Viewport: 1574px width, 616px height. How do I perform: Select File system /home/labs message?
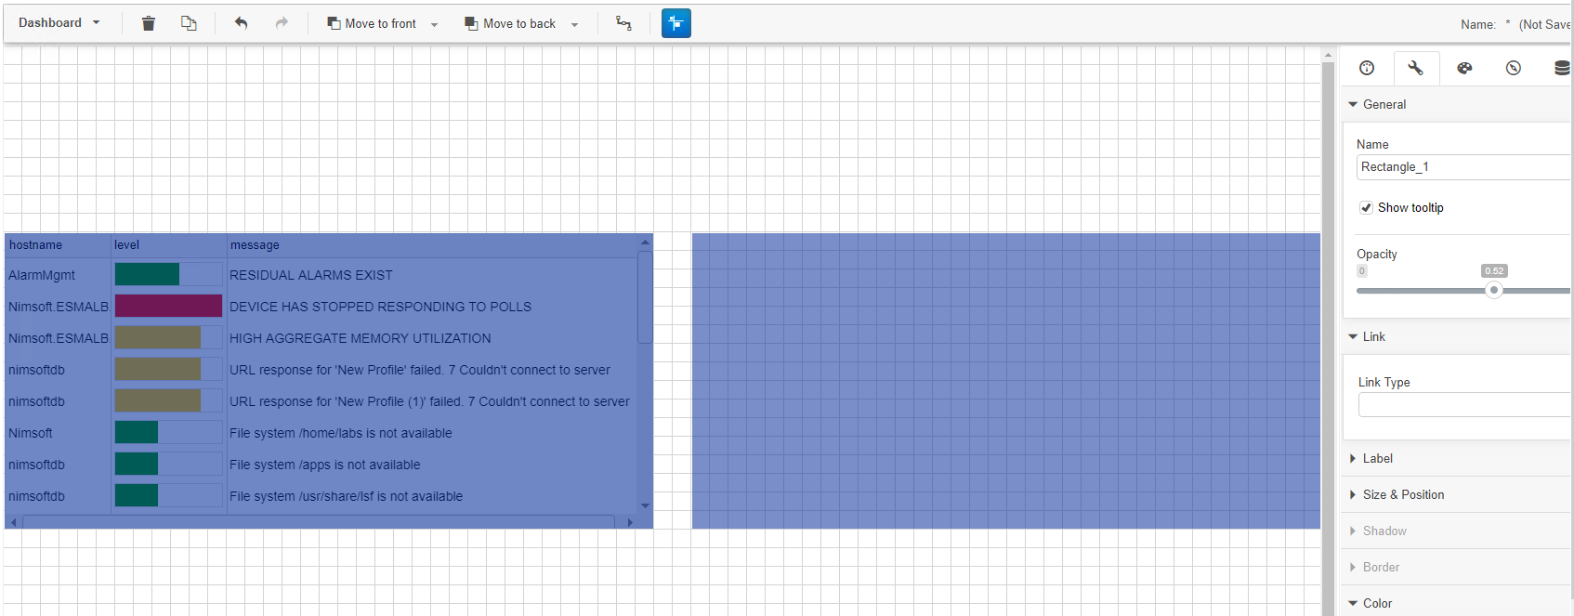[x=341, y=433]
